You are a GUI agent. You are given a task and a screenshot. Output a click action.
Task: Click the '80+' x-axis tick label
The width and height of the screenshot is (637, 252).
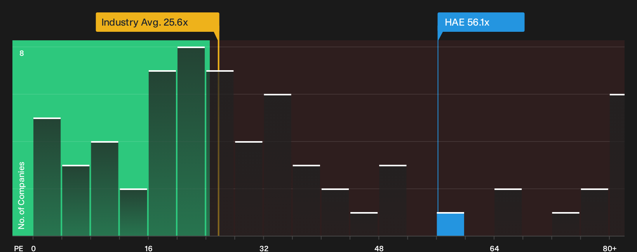[610, 249]
